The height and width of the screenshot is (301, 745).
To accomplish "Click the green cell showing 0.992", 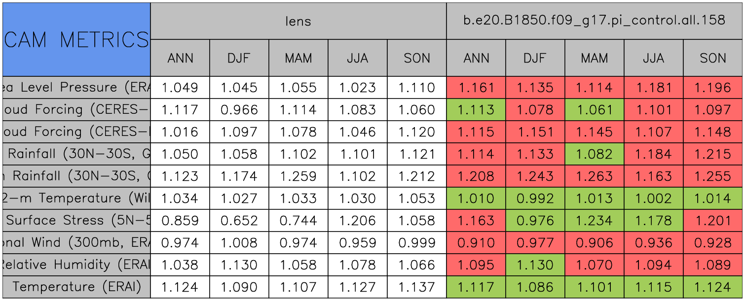I will (535, 198).
